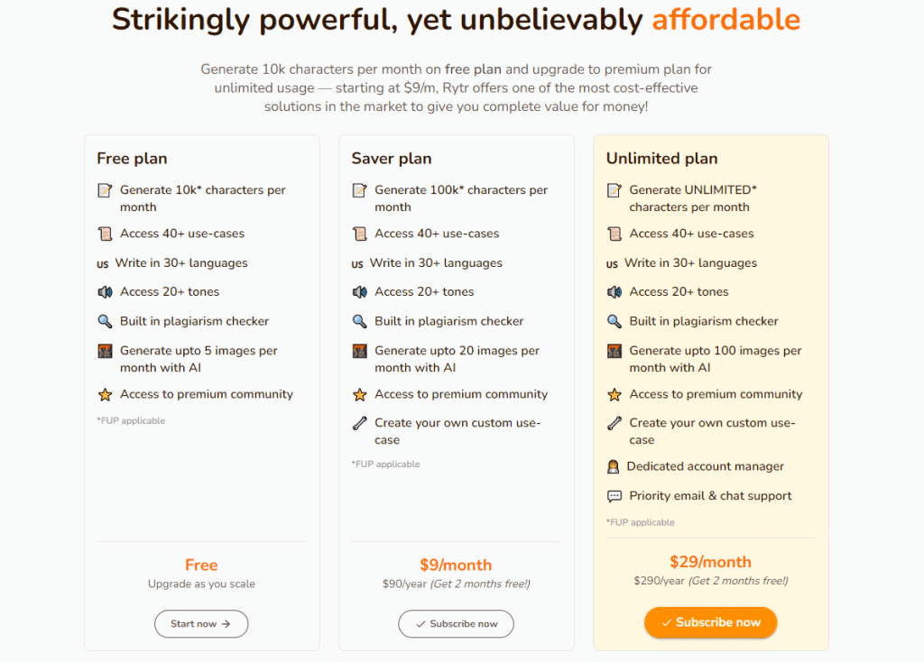
Task: Click the $9/month price text
Action: pos(456,565)
